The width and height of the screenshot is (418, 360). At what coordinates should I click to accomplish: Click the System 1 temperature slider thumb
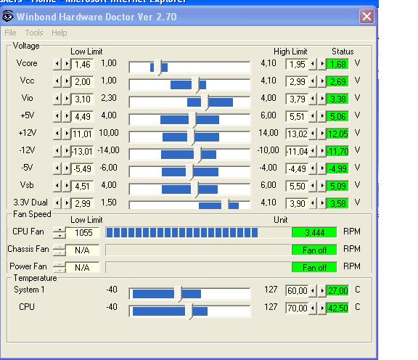[x=178, y=294]
